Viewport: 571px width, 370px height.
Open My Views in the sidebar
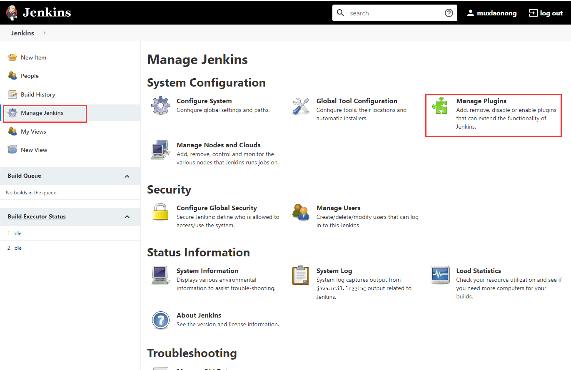click(33, 132)
